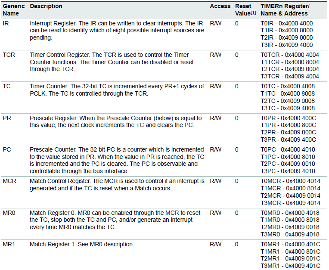
Task: Select the MR0 generic name cell
Action: coord(9,213)
